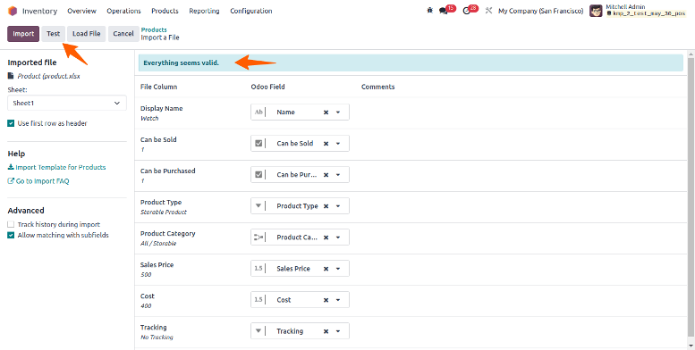Clear the Cost field mapping

click(326, 300)
